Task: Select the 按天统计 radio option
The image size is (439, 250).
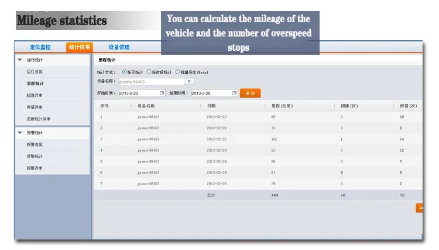Action: [x=124, y=72]
